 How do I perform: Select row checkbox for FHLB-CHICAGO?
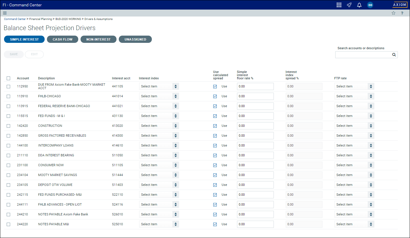coord(8,96)
